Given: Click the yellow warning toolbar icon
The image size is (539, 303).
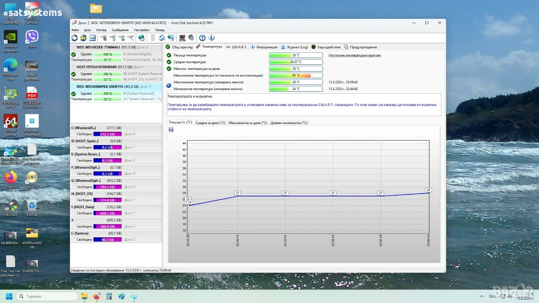Looking at the screenshot, I should coord(83,38).
